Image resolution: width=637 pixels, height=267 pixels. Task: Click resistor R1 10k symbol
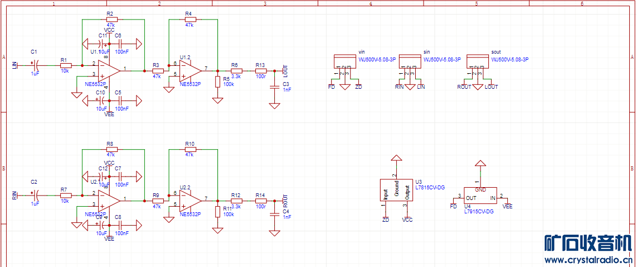[65, 65]
